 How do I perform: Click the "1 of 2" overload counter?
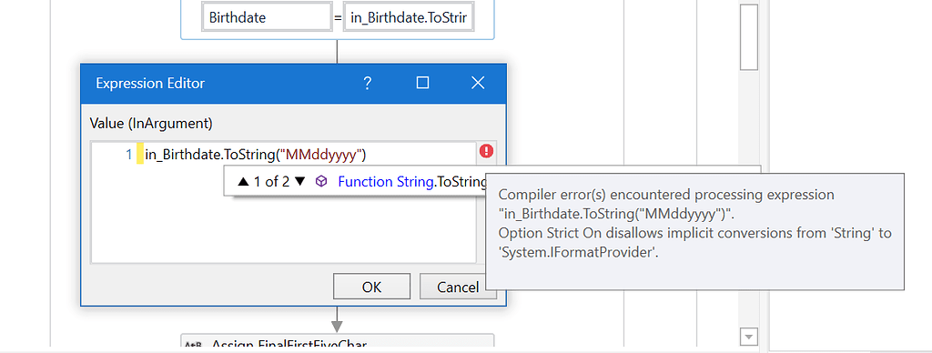271,182
